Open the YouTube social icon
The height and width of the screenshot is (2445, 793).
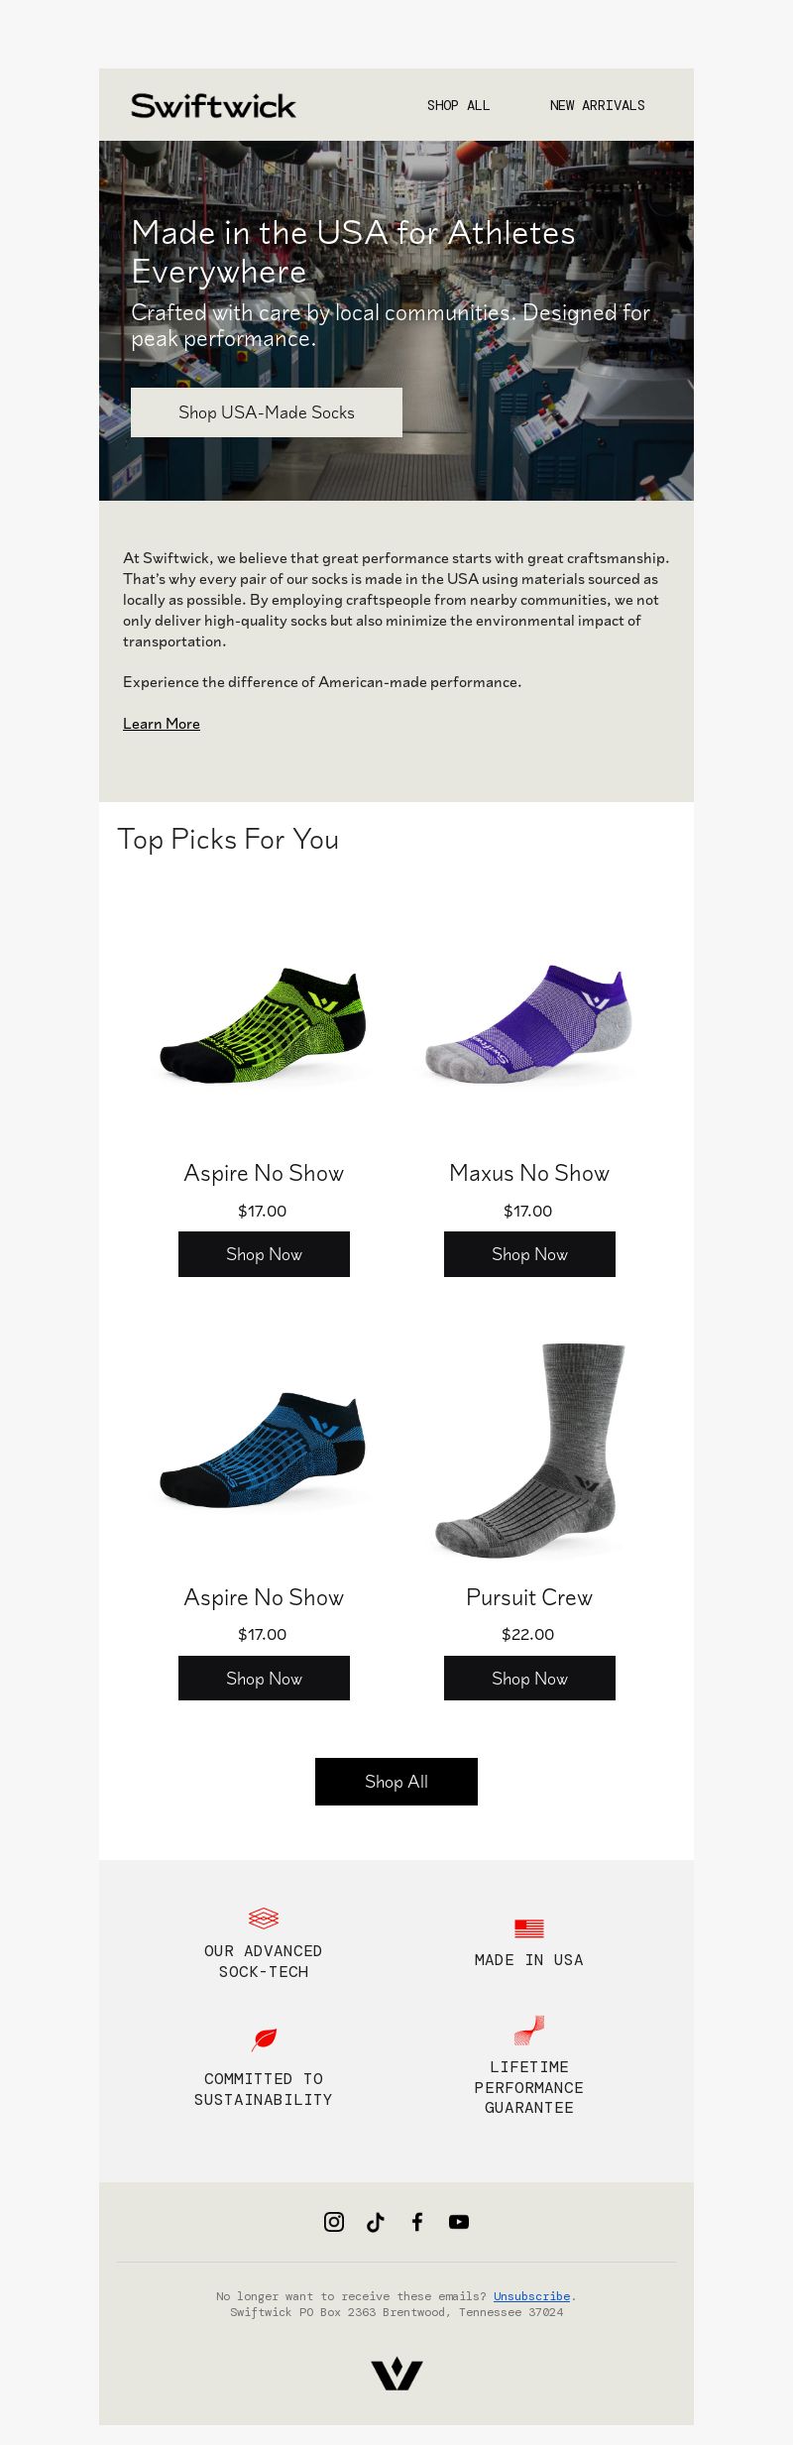click(x=459, y=2222)
